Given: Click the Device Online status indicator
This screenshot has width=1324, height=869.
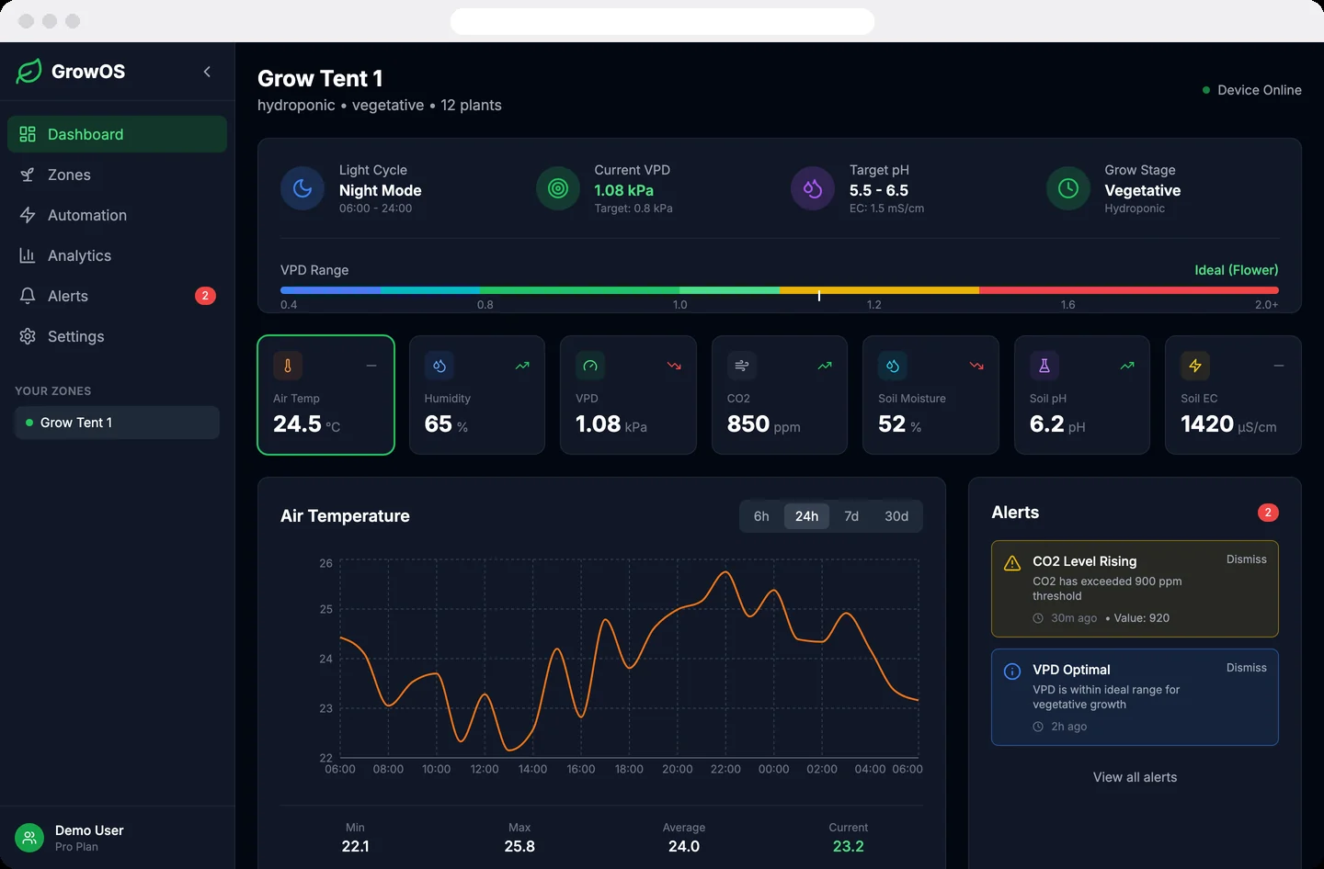Looking at the screenshot, I should [1252, 90].
